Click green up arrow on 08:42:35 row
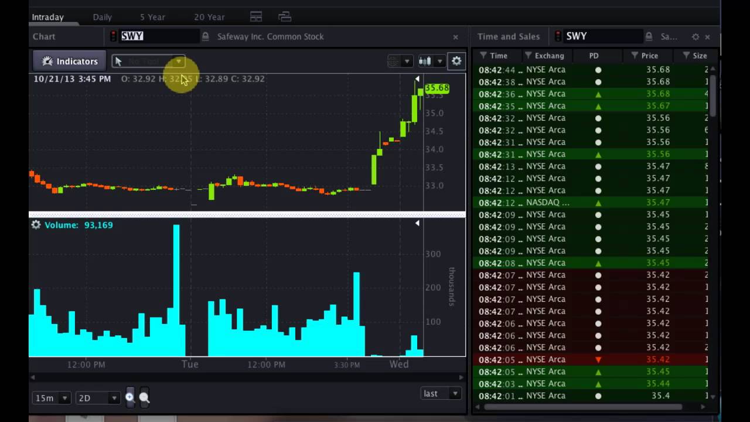 tap(598, 107)
